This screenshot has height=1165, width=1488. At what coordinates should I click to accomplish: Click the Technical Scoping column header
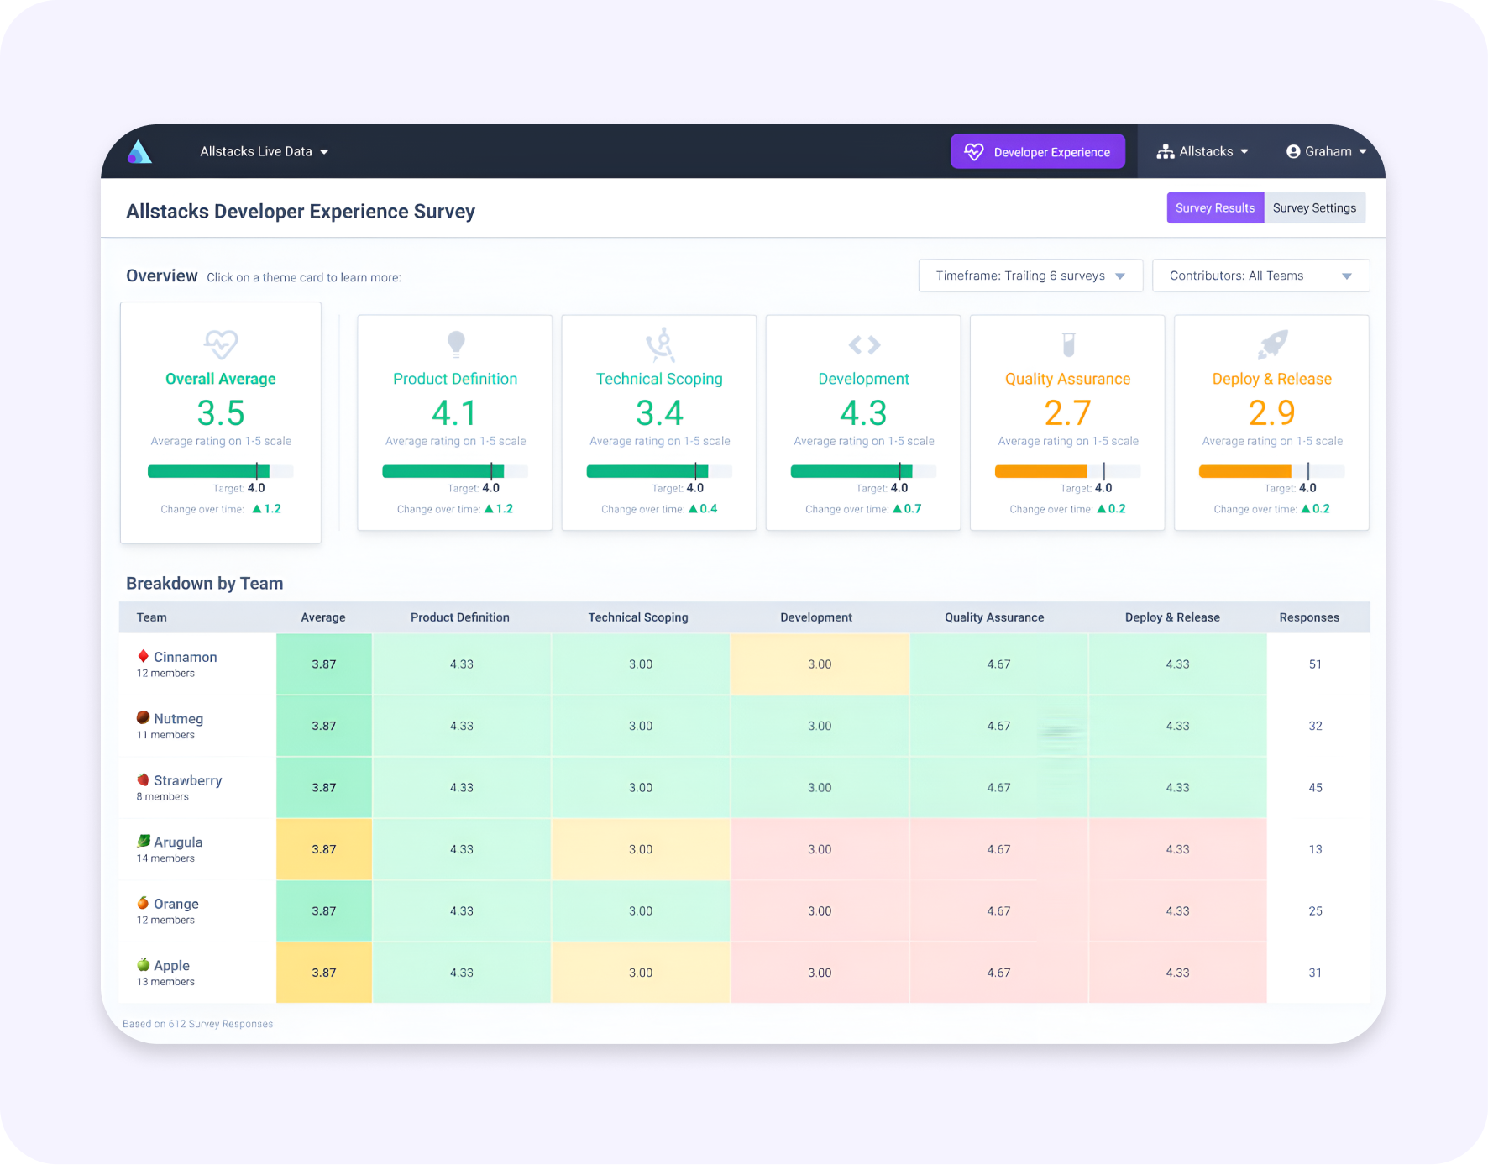point(638,617)
